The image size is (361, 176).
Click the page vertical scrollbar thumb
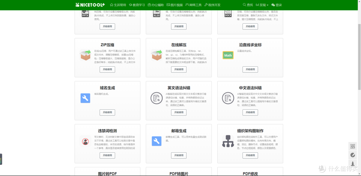(359, 57)
